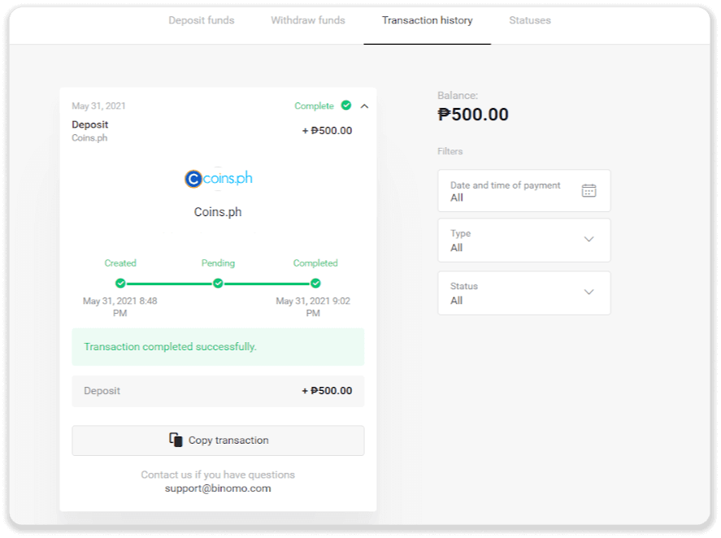Open the Date and time of payment filter
This screenshot has height=538, width=721.
click(x=523, y=191)
